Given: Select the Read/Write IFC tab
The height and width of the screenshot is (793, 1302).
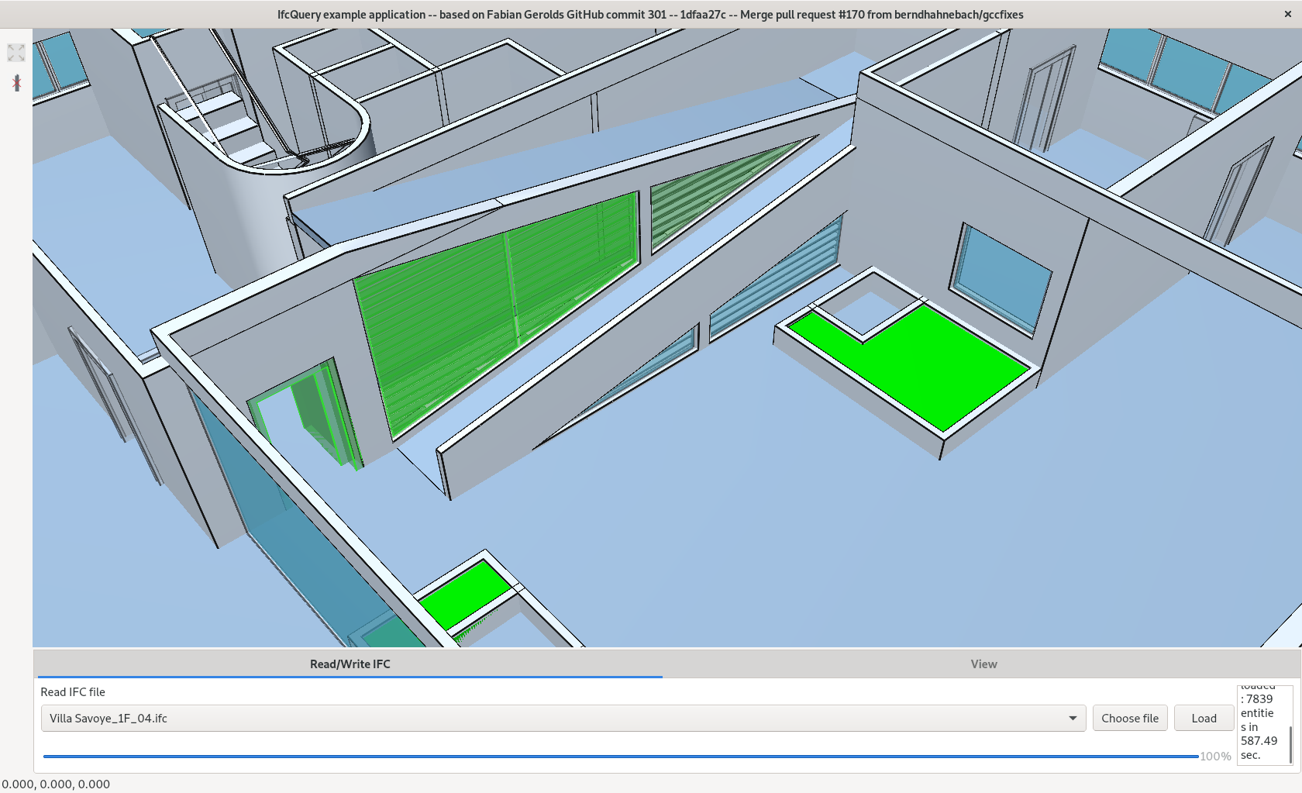Looking at the screenshot, I should click(350, 664).
